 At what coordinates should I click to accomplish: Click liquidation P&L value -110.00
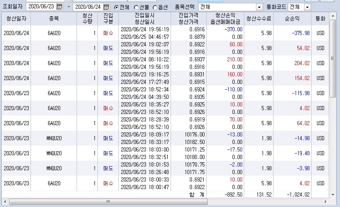[x=233, y=90]
